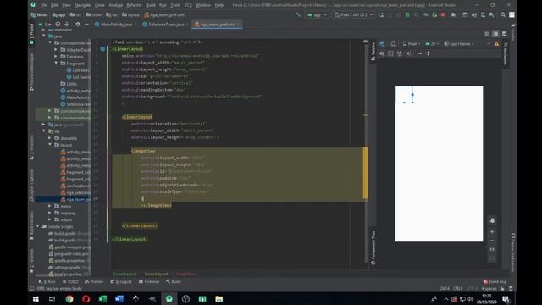This screenshot has width=542, height=305.
Task: Open the File menu
Action: [x=43, y=5]
